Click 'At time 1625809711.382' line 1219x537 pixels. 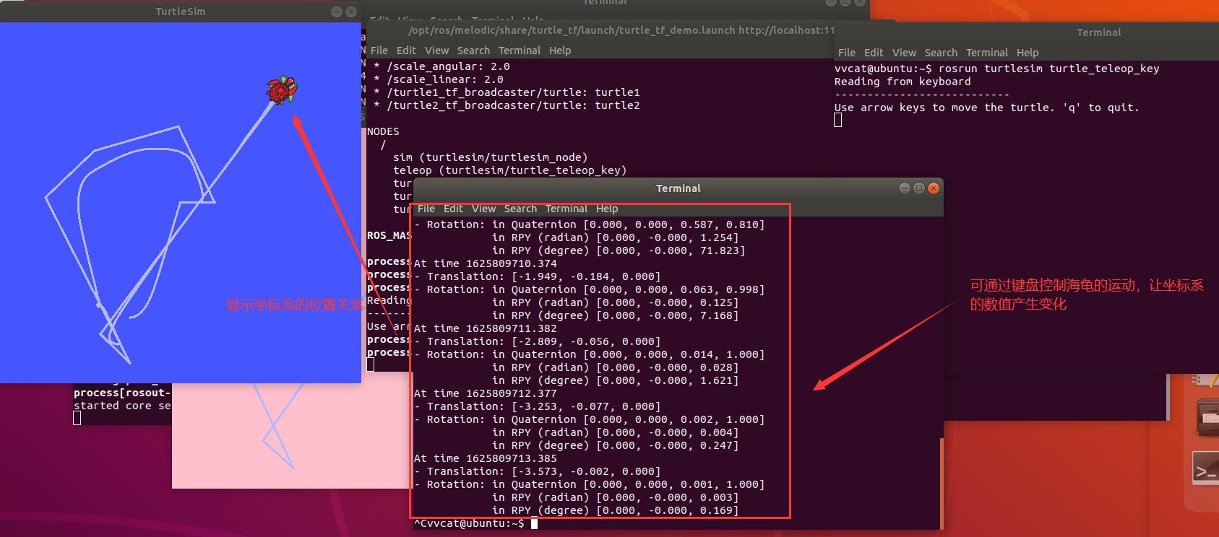[x=486, y=328]
